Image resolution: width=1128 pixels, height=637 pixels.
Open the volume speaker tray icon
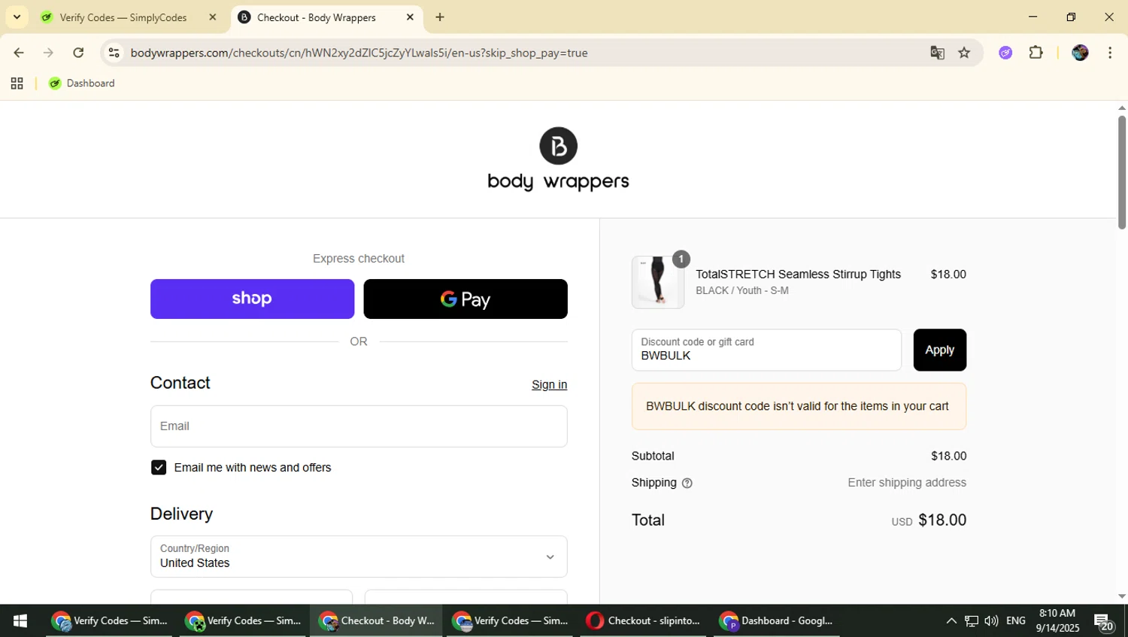coord(991,620)
